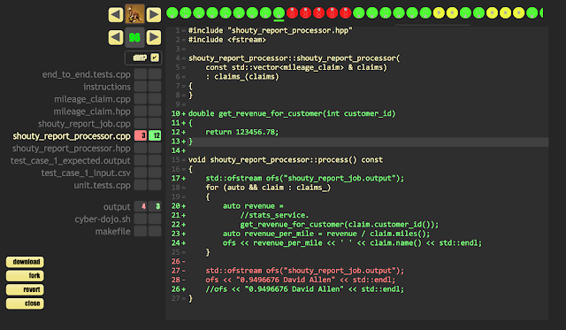This screenshot has width=566, height=330.
Task: Select the first green traffic light in the row
Action: pyautogui.click(x=172, y=12)
